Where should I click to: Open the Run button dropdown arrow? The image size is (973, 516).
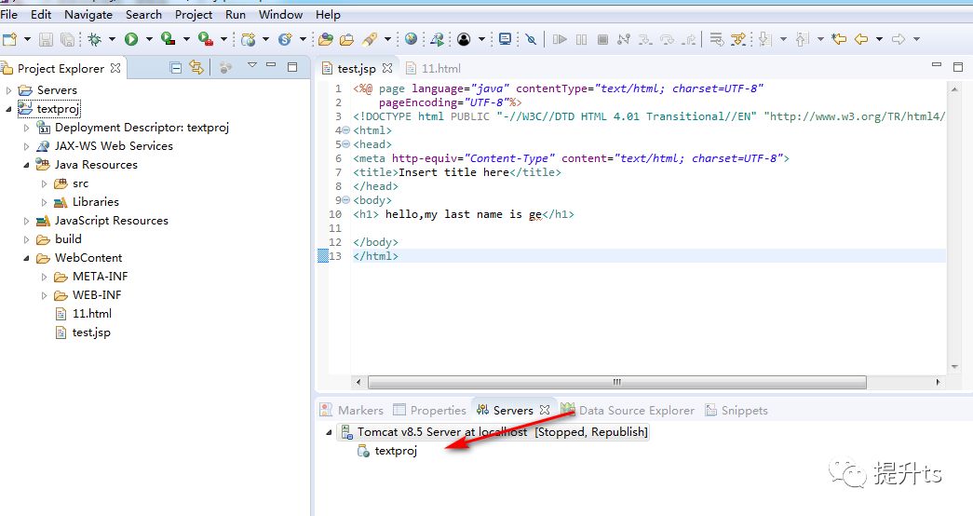click(x=149, y=40)
